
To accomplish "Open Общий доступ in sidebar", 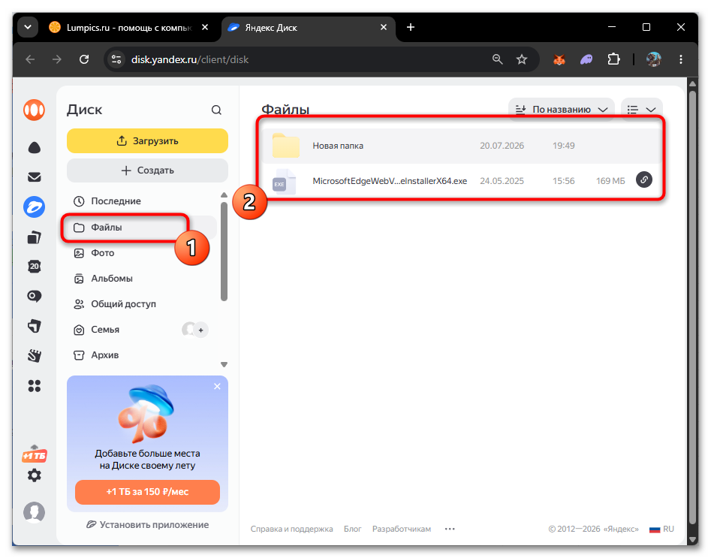I will (x=141, y=304).
